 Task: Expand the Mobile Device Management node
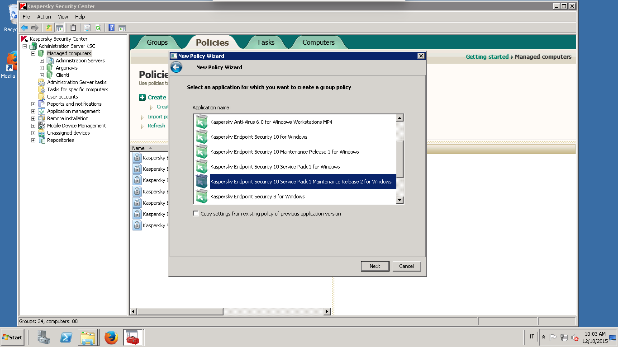(x=33, y=126)
